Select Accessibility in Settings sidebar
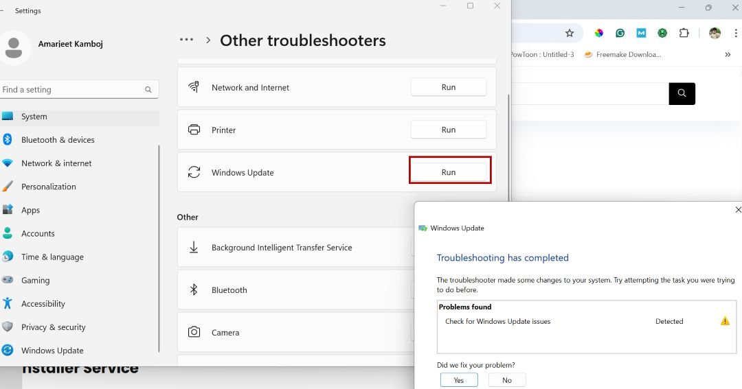 [x=43, y=303]
